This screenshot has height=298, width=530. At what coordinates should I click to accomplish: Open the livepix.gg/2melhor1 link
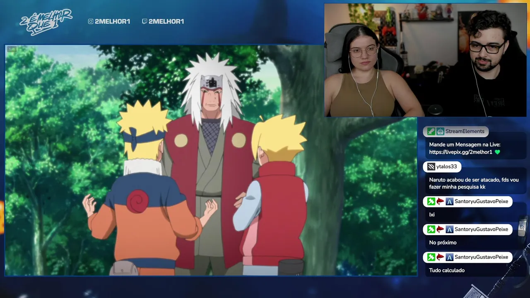click(460, 152)
